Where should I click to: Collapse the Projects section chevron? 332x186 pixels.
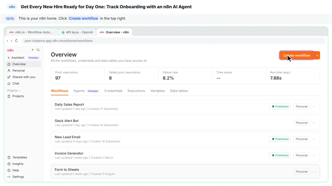pyautogui.click(x=19, y=91)
